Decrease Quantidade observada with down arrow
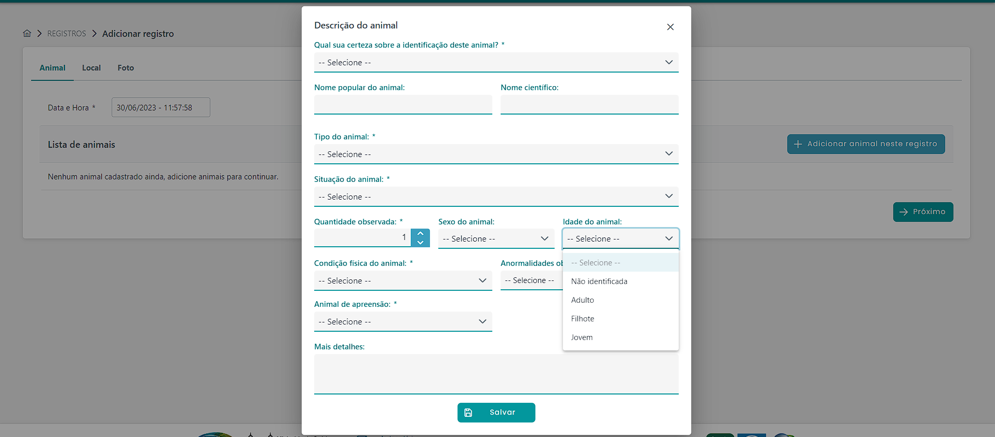The image size is (995, 437). tap(420, 243)
